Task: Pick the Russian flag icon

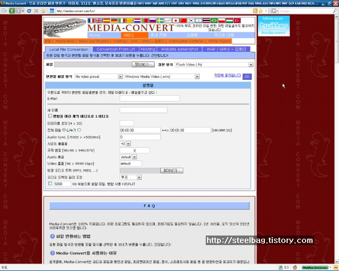Action: tap(153, 21)
